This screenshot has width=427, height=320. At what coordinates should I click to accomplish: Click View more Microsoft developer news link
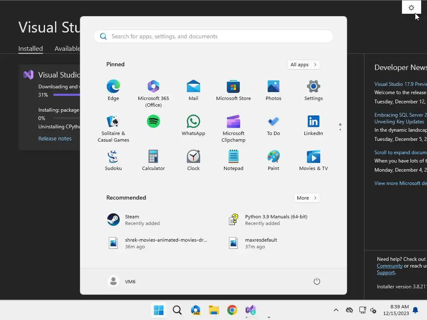[x=400, y=183]
